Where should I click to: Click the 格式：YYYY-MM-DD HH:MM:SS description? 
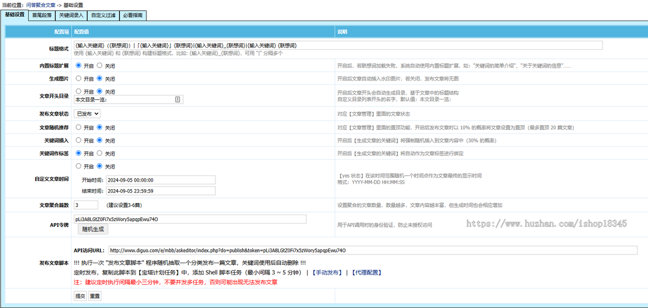click(x=371, y=182)
